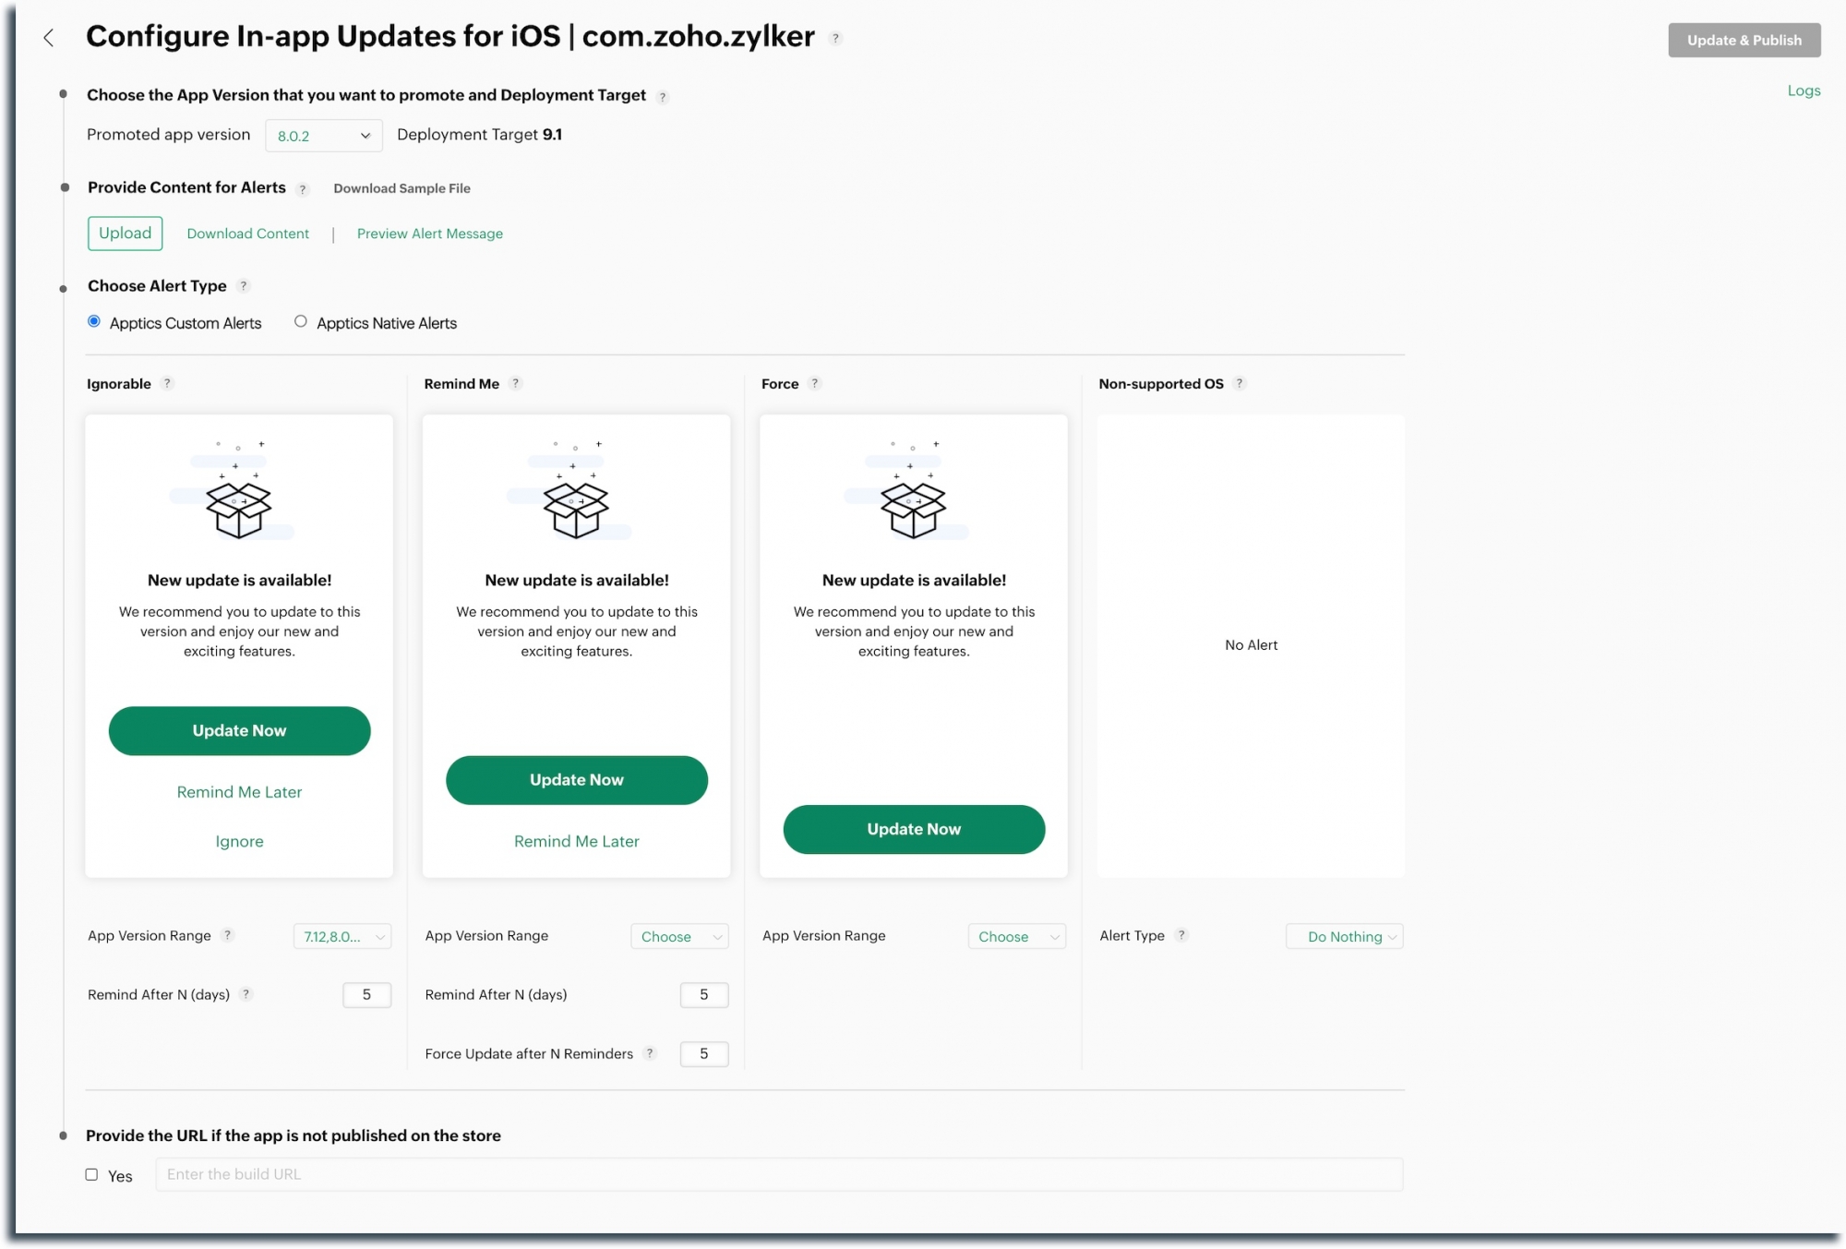Click the Enter the build URL field
1846x1249 pixels.
tap(778, 1174)
